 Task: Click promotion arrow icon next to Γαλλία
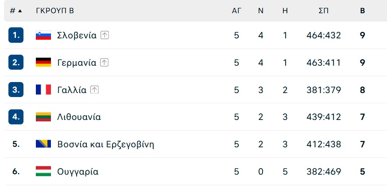(x=94, y=90)
